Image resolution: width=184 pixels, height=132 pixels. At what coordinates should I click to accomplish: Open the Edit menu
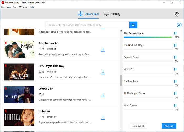click(x=9, y=7)
